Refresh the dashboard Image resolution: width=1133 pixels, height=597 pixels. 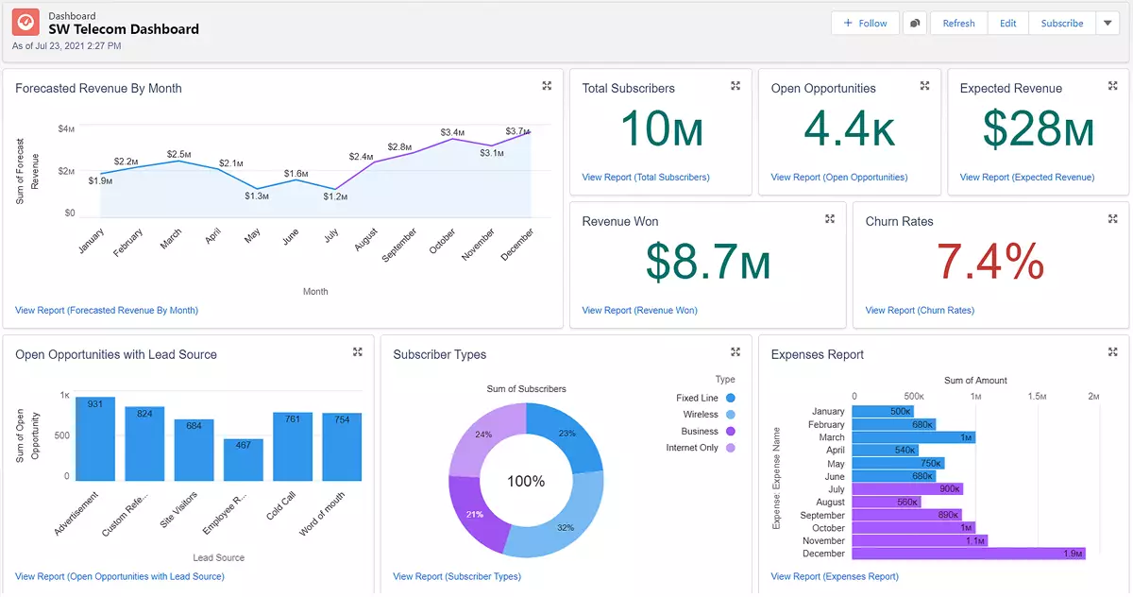pos(957,23)
